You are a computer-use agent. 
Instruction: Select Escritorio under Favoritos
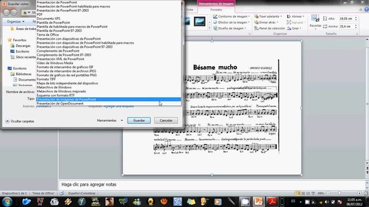(20, 51)
